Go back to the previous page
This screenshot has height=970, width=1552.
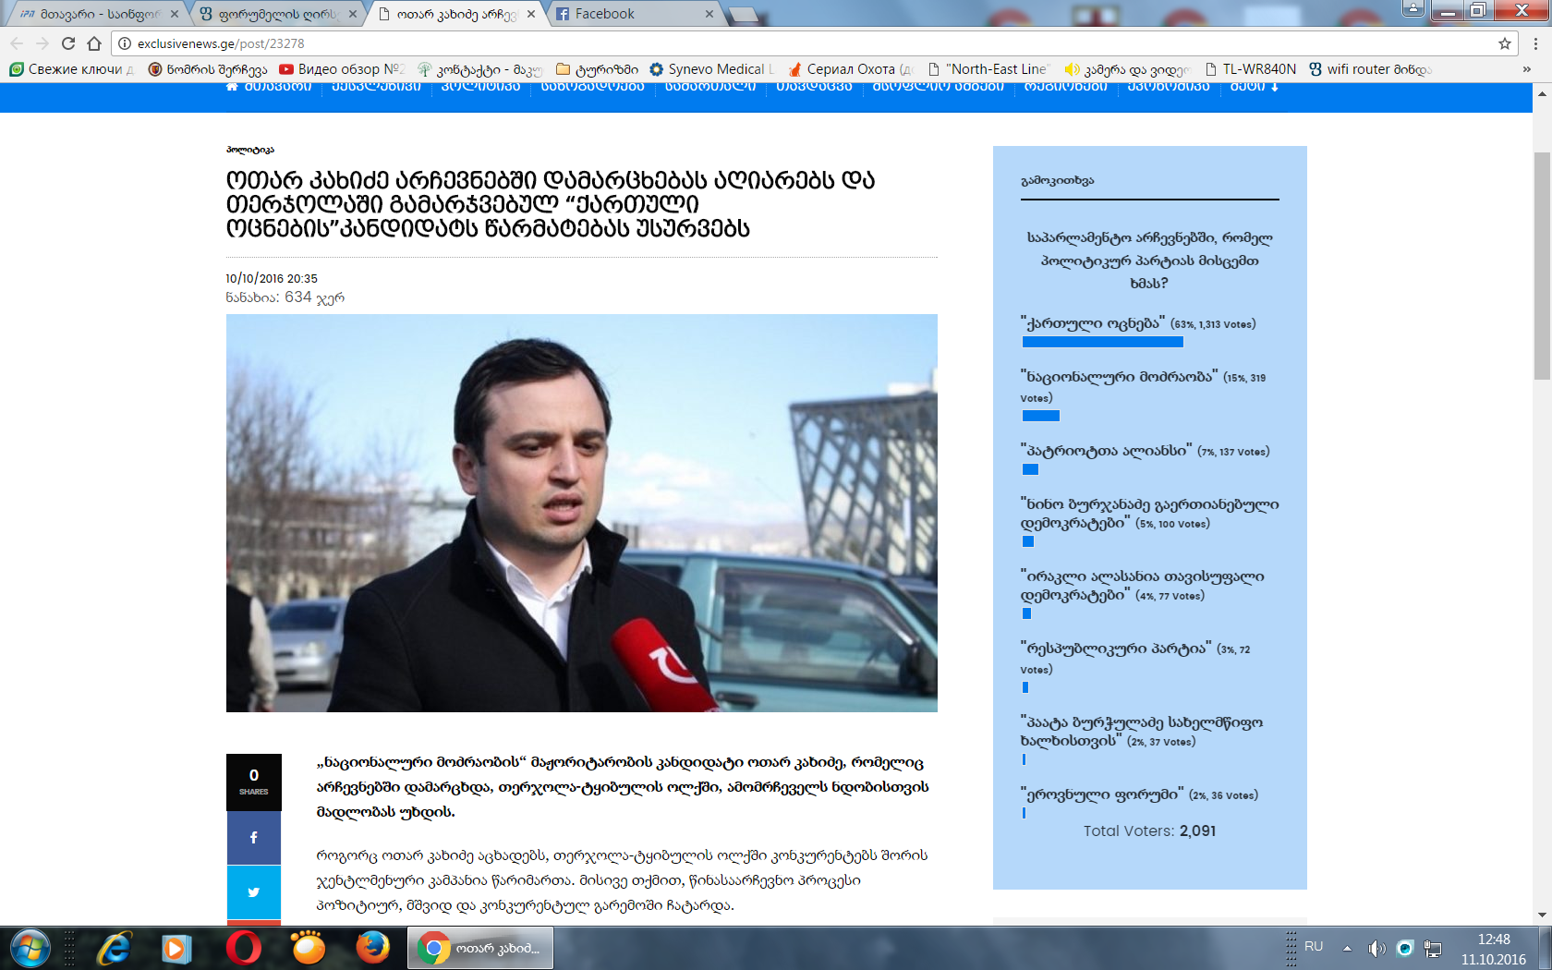tap(17, 43)
